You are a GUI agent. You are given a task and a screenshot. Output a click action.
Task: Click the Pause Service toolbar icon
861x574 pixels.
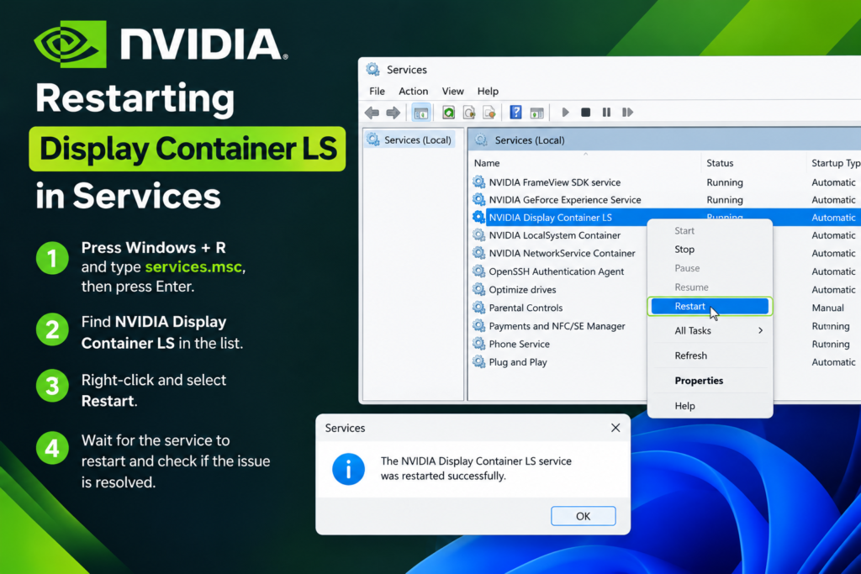pos(606,113)
